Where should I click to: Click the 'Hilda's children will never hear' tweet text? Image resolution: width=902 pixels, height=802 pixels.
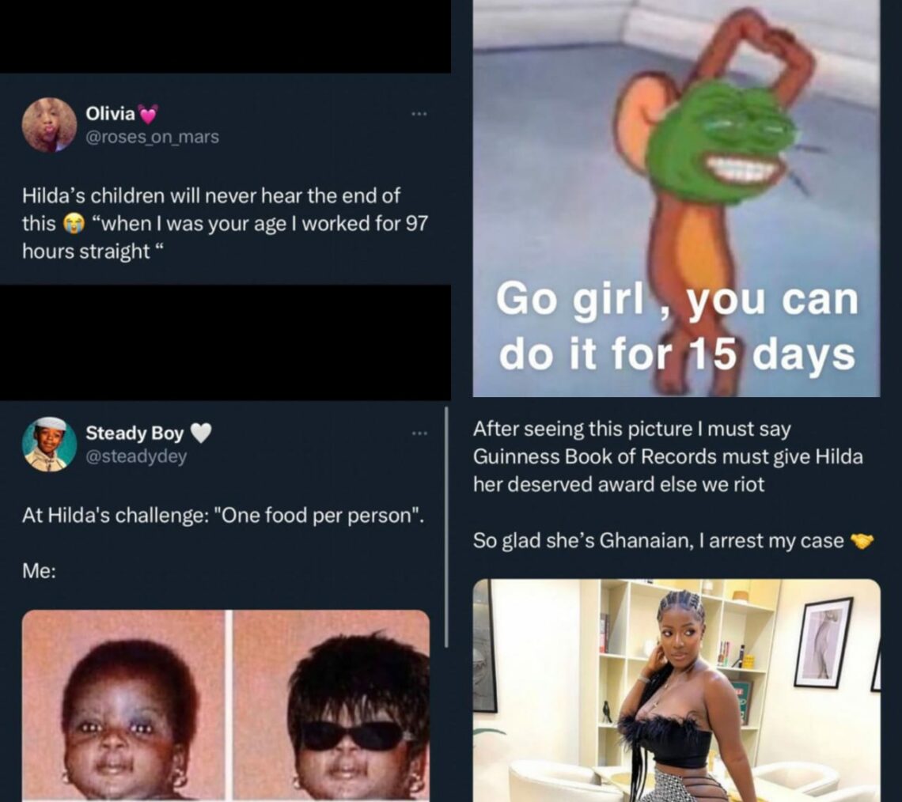pos(225,223)
